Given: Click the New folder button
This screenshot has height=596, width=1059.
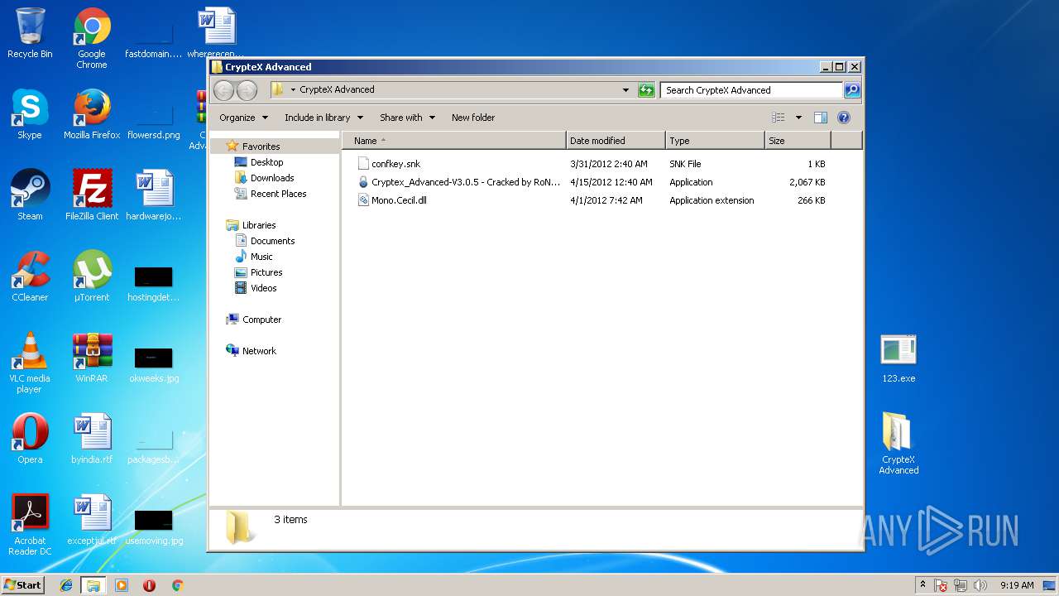Looking at the screenshot, I should [x=473, y=118].
